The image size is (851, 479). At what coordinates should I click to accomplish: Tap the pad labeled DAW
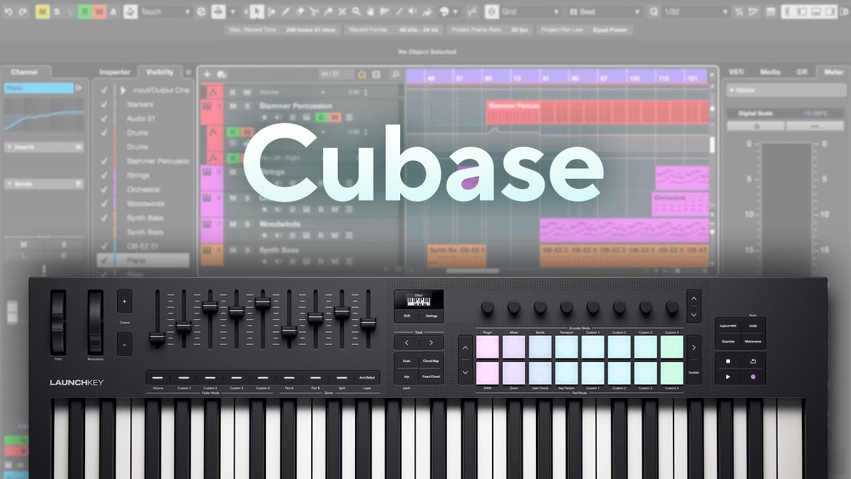[x=487, y=373]
